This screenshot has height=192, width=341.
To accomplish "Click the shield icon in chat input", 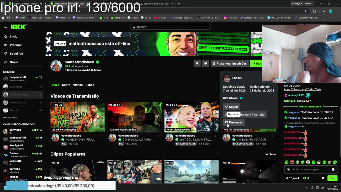I will 288,170.
